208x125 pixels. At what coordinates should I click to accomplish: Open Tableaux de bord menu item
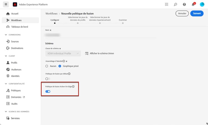pos(20,27)
